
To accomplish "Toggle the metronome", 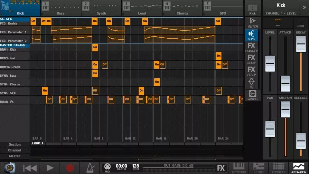I will pos(90,168).
